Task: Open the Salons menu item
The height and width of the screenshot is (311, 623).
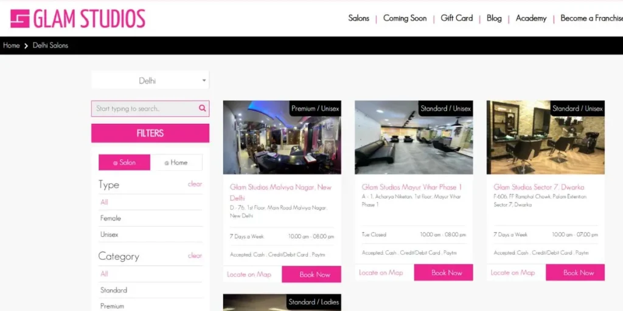Action: 358,18
